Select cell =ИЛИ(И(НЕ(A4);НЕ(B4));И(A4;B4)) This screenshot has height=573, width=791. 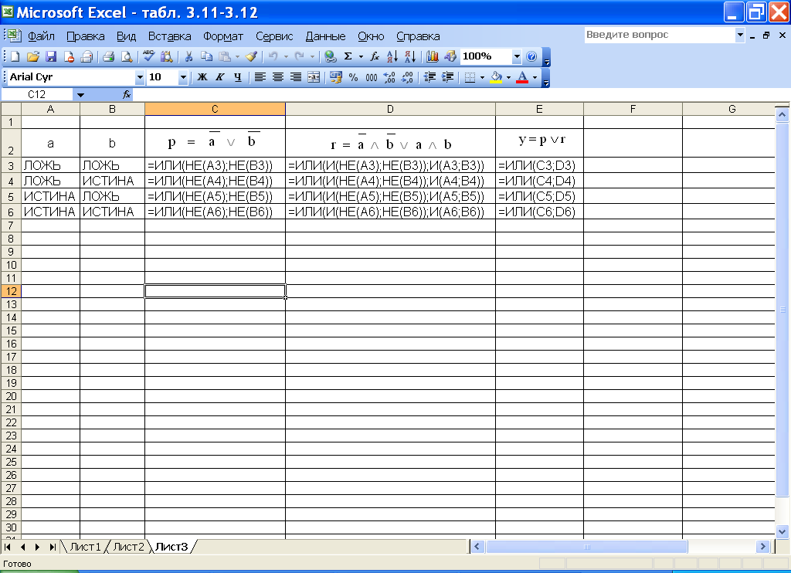pyautogui.click(x=390, y=181)
